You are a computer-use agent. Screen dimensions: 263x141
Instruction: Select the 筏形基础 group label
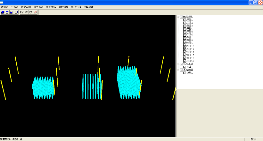tap(188, 64)
